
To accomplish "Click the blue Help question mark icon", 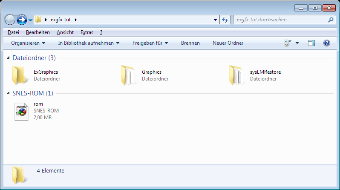I will [327, 43].
